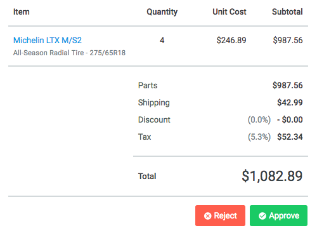
Task: Select the Unit Cost column header
Action: click(230, 11)
